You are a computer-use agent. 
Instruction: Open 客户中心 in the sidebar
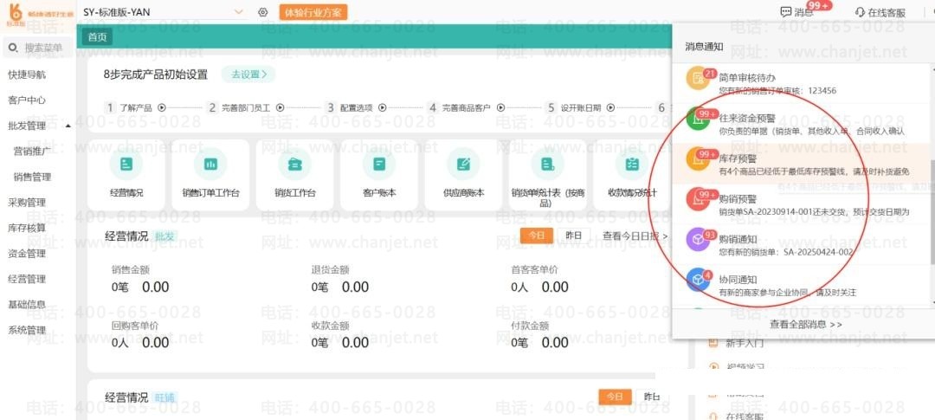(26, 100)
